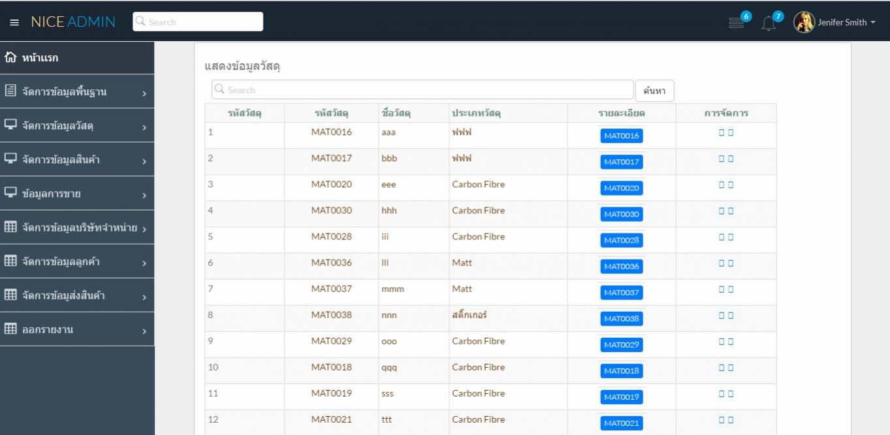Viewport: 890px width, 435px height.
Task: Open the task list icon with badge 6
Action: coord(737,23)
